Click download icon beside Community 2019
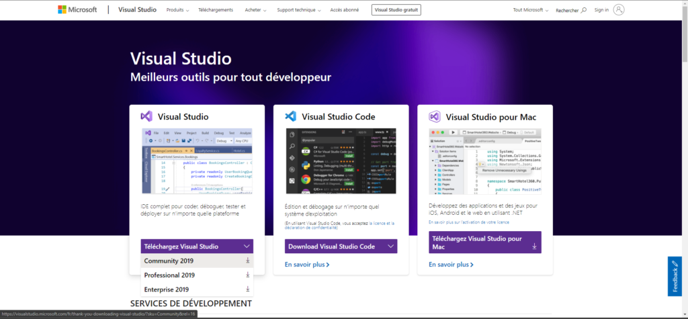Image resolution: width=688 pixels, height=319 pixels. (247, 261)
